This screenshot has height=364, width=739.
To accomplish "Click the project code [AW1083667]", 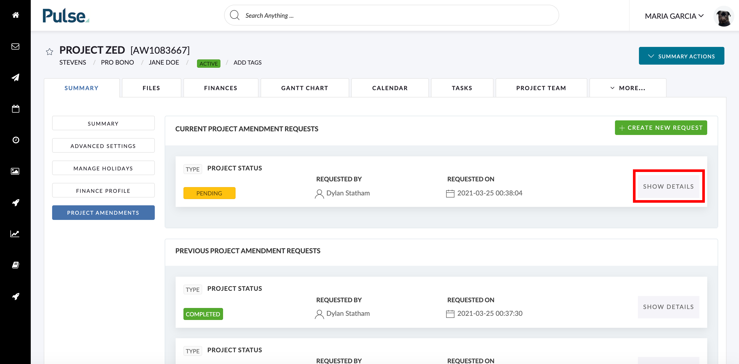I will (160, 51).
